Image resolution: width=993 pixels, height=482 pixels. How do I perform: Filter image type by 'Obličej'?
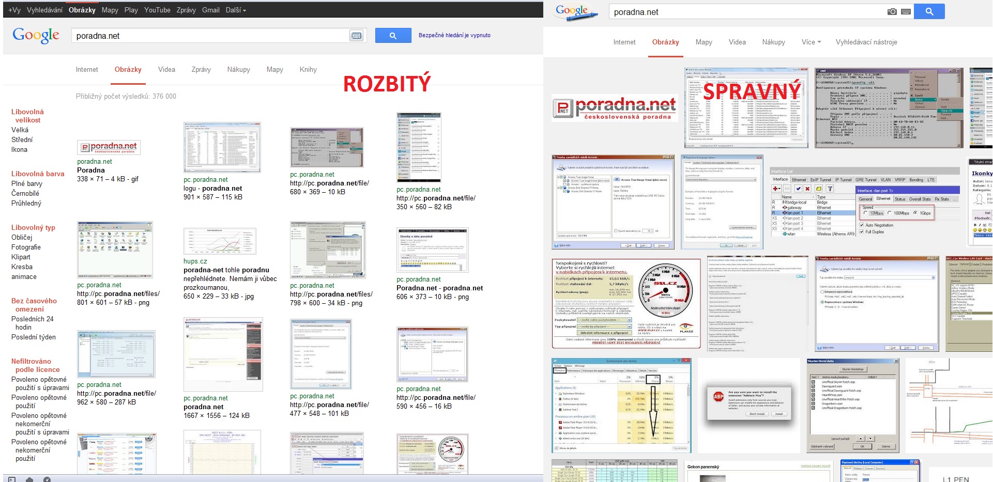[x=22, y=237]
